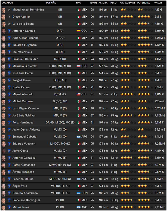Click shirt number 17 icon for Emmanuel Cabaña
This screenshot has width=167, height=211.
pos(9,137)
